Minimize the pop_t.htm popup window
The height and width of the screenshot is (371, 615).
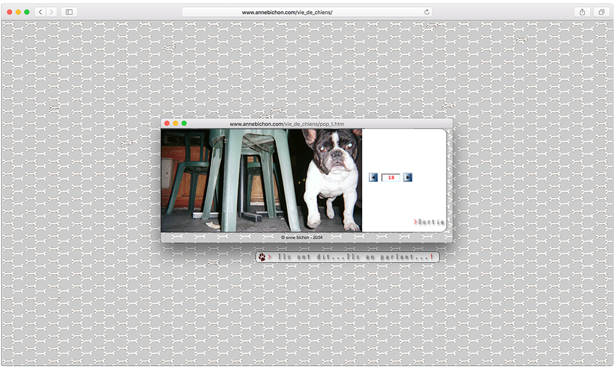point(175,123)
